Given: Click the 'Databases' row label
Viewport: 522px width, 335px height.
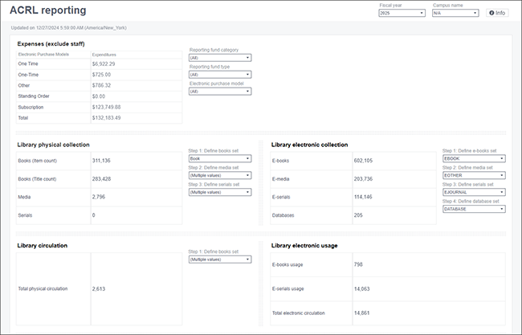Looking at the screenshot, I should [x=283, y=215].
